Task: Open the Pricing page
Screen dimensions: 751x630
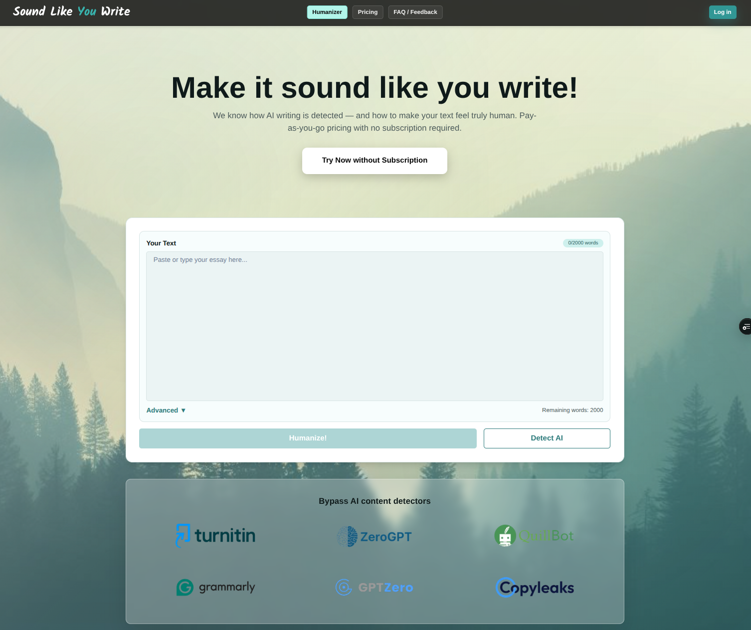Action: [368, 11]
